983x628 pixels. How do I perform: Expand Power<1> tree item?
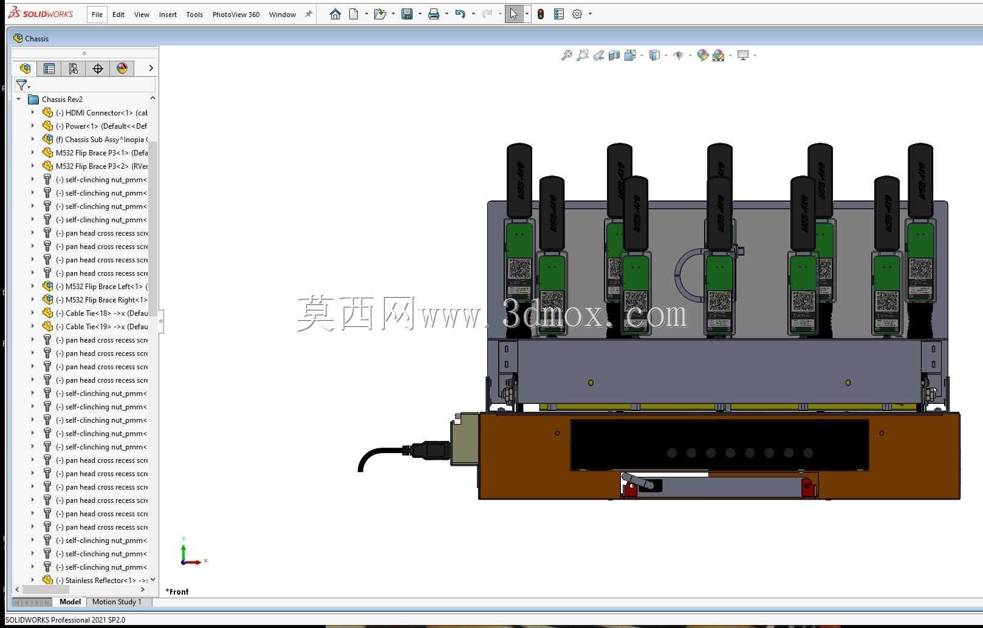click(x=33, y=126)
